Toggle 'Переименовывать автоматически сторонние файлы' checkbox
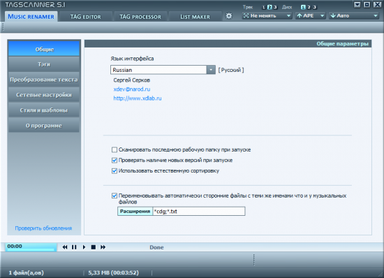This screenshot has height=278, width=384. pyautogui.click(x=115, y=196)
